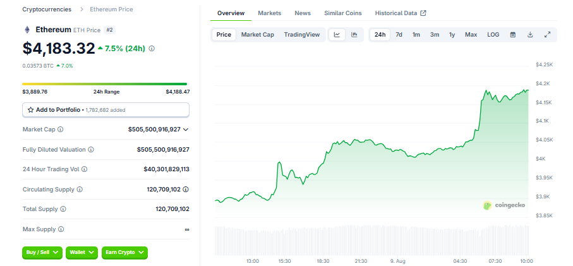Open info icon next to 24h change
Viewport: 573px width, 266px height.
click(x=152, y=48)
